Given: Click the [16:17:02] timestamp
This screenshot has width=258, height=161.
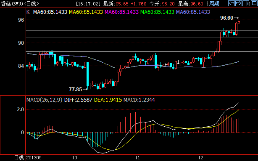Looking at the screenshot, I should (x=88, y=4).
